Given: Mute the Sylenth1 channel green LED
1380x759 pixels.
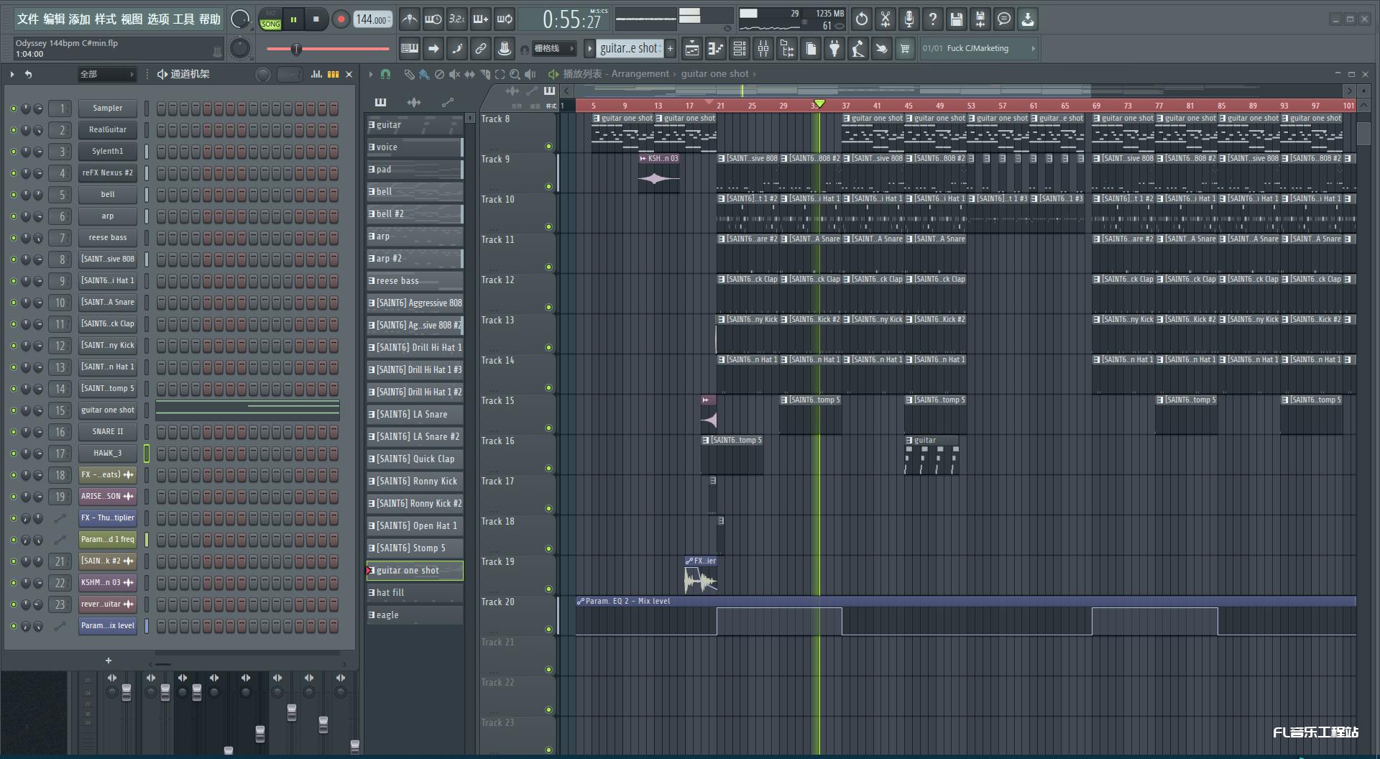Looking at the screenshot, I should pyautogui.click(x=13, y=152).
